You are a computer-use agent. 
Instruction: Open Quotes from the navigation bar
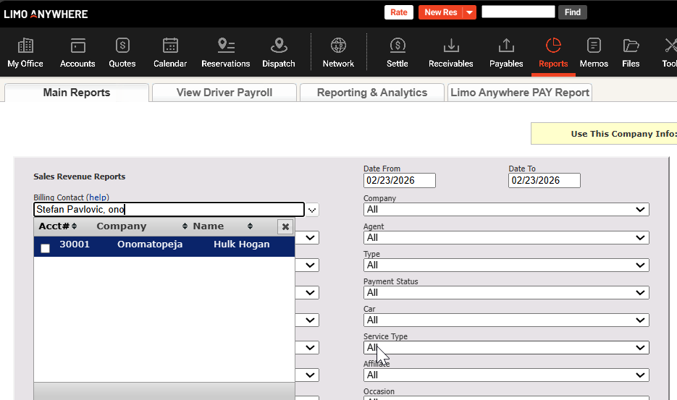[x=122, y=53]
